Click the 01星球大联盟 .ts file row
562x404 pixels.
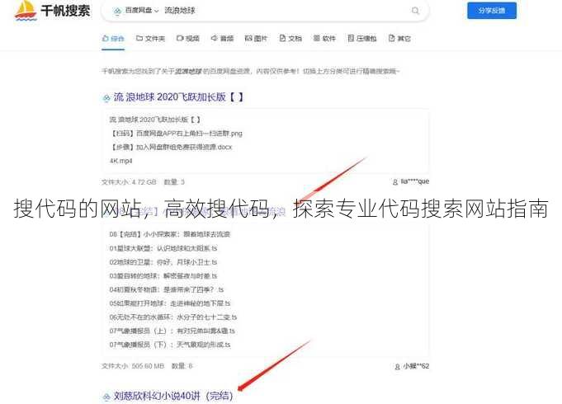[163, 248]
